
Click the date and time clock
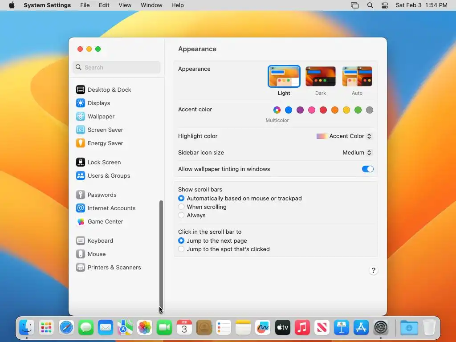pyautogui.click(x=421, y=5)
